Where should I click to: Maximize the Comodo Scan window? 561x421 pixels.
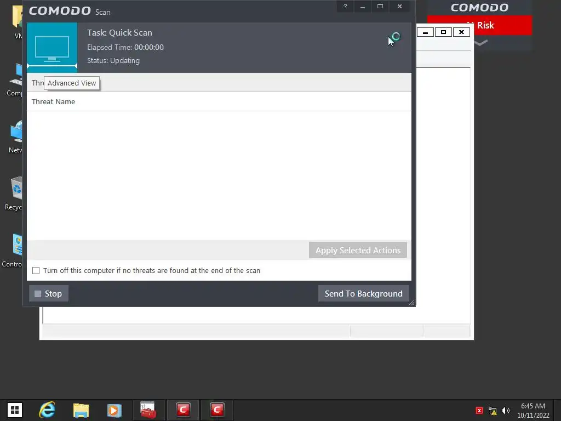pos(380,7)
